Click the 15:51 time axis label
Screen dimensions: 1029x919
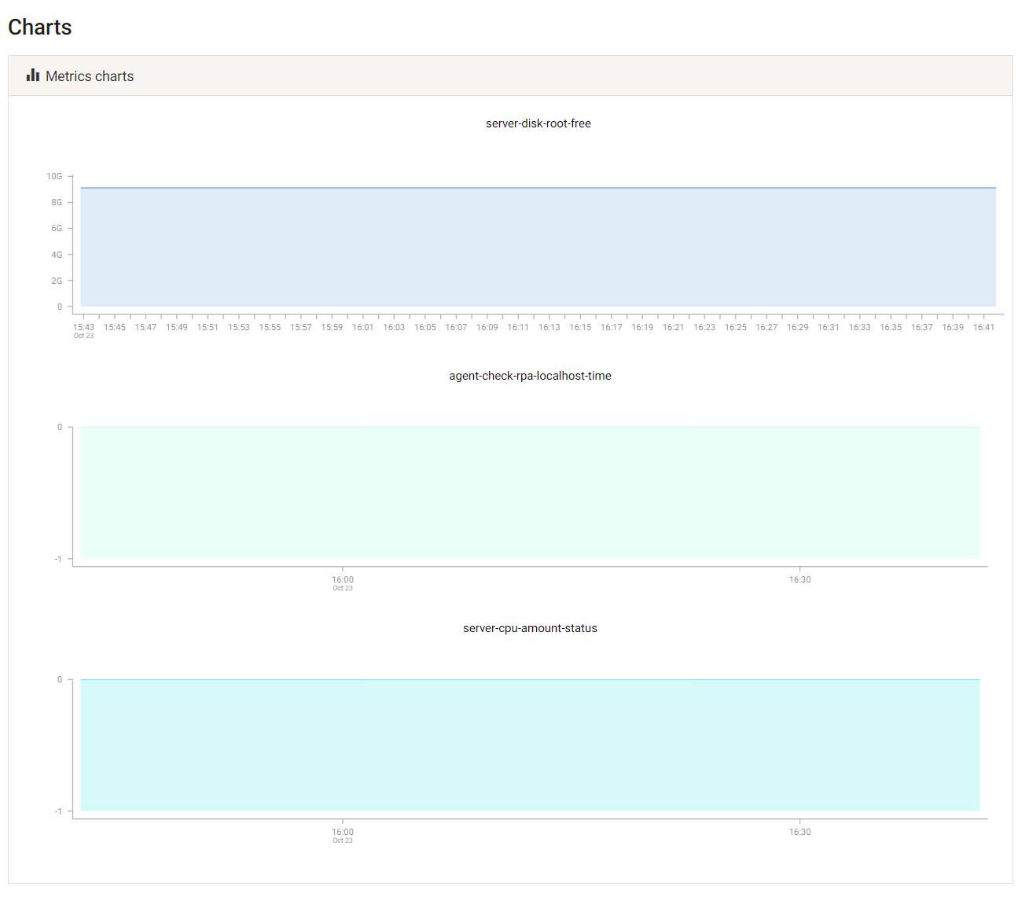click(208, 327)
